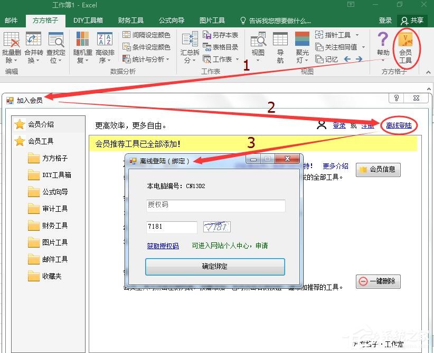Click the 帮助 question mark icon
434x353 pixels.
click(383, 39)
